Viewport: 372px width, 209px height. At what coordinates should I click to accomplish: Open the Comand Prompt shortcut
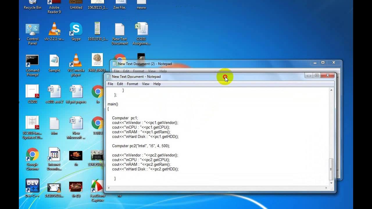(33, 66)
